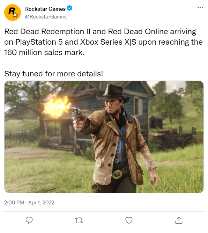208x233 pixels.
Task: Visit the Rockstar Games display name link
Action: coord(45,9)
